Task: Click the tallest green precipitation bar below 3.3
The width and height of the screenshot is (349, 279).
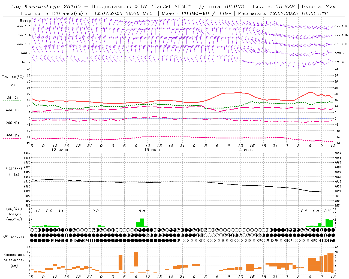Action: point(142,223)
